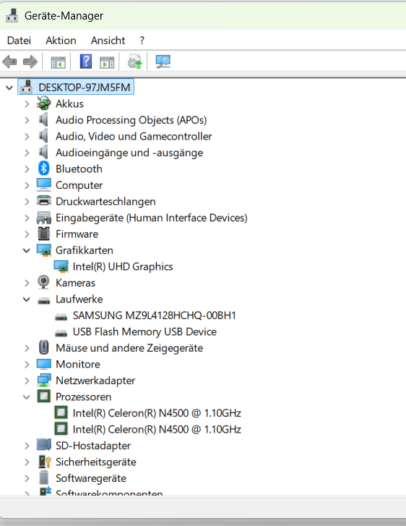The height and width of the screenshot is (526, 406).
Task: Select the Sicherheitsgeräte label
Action: pyautogui.click(x=96, y=462)
